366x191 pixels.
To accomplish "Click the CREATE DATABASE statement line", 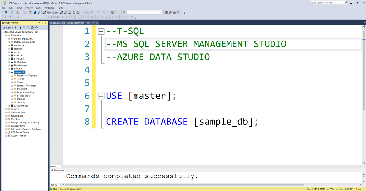I will point(182,122).
